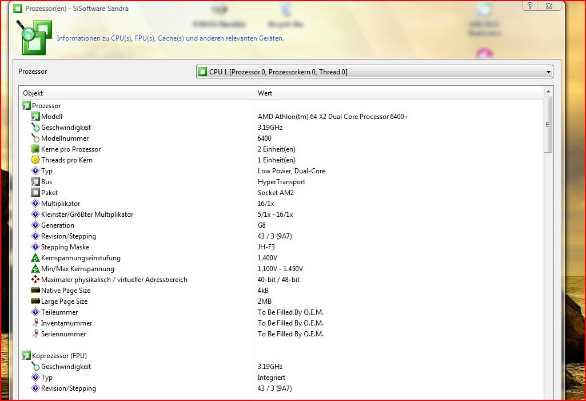Click the 1.100V - 1.450V value
The width and height of the screenshot is (586, 401).
click(280, 269)
